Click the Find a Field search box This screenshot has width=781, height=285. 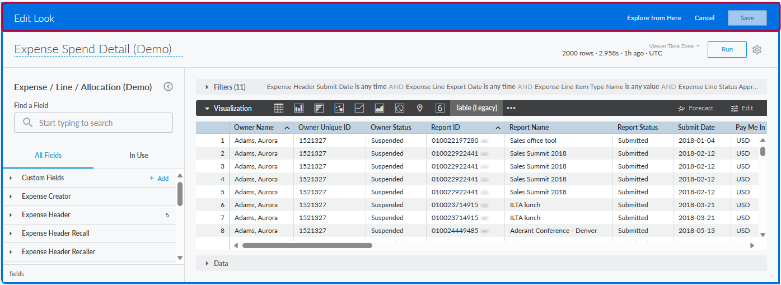93,123
